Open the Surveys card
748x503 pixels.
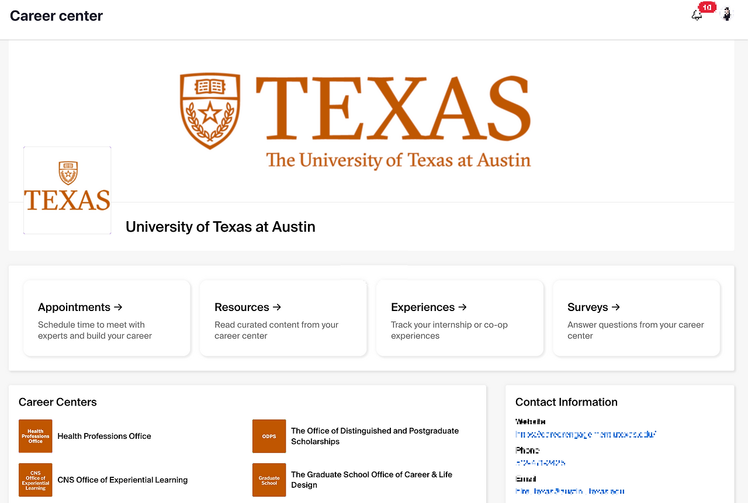click(x=636, y=318)
